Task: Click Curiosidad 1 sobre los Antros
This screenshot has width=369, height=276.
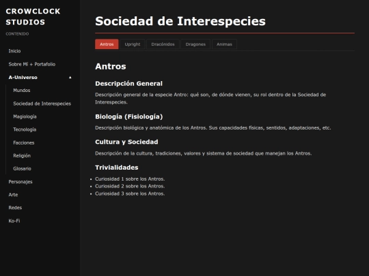Action: pos(130,179)
